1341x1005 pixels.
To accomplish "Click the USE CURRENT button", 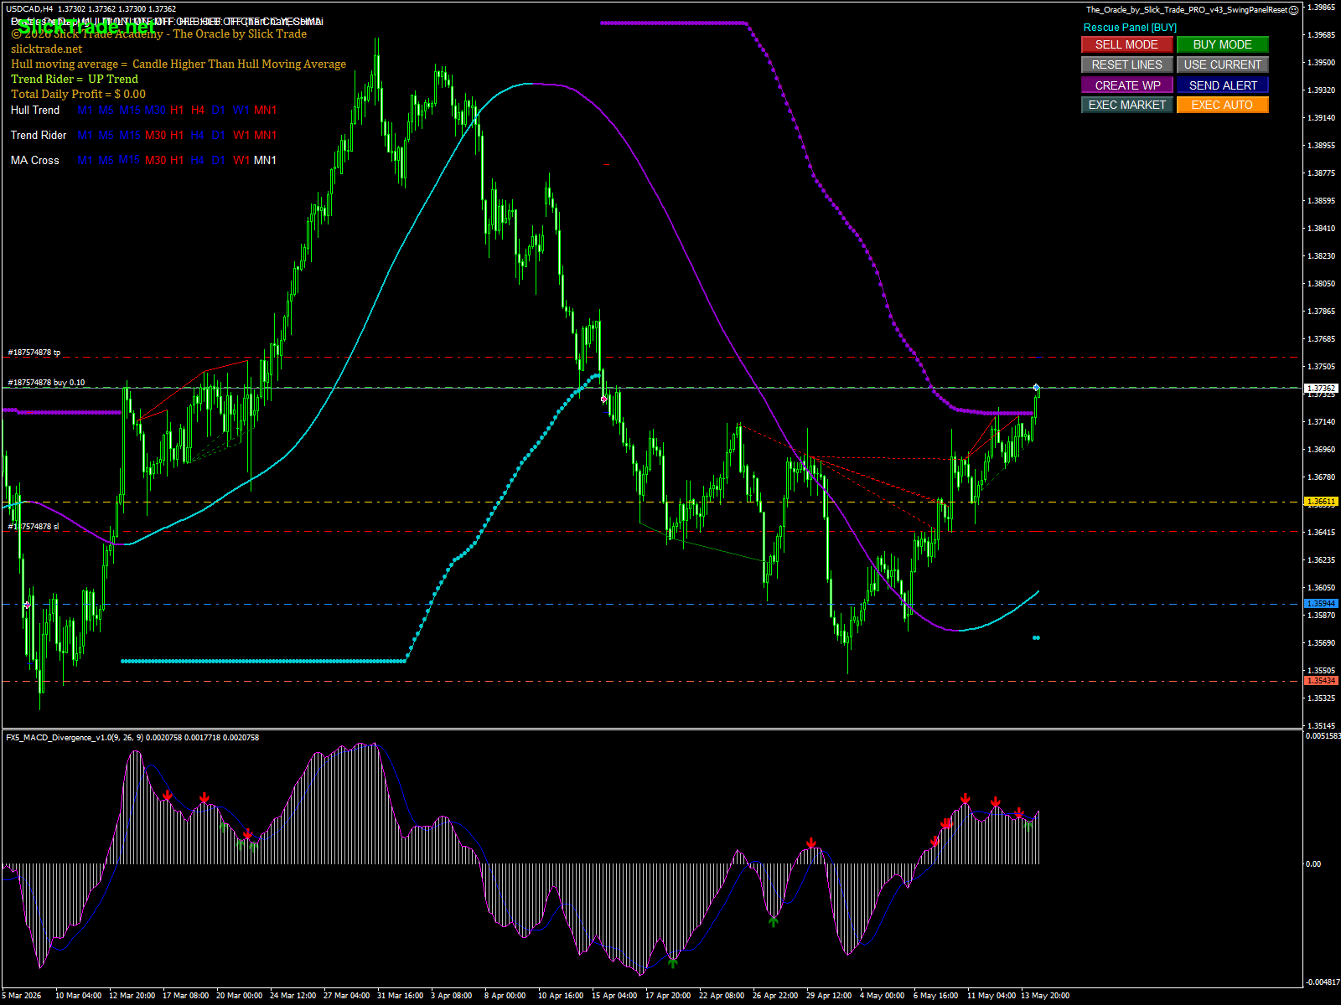I will coord(1223,64).
